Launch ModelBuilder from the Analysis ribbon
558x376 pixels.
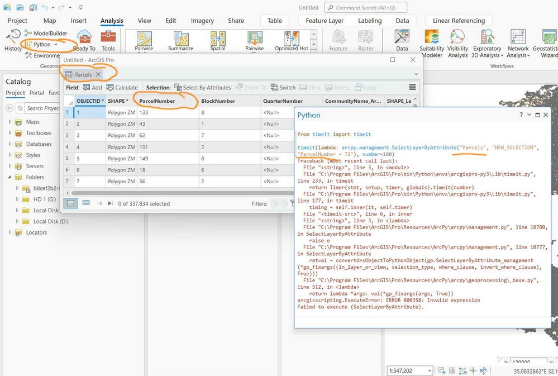point(46,33)
